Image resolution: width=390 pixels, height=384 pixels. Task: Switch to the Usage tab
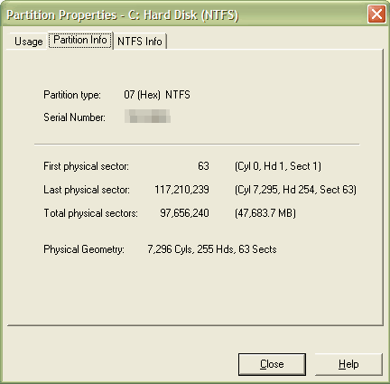tap(28, 42)
